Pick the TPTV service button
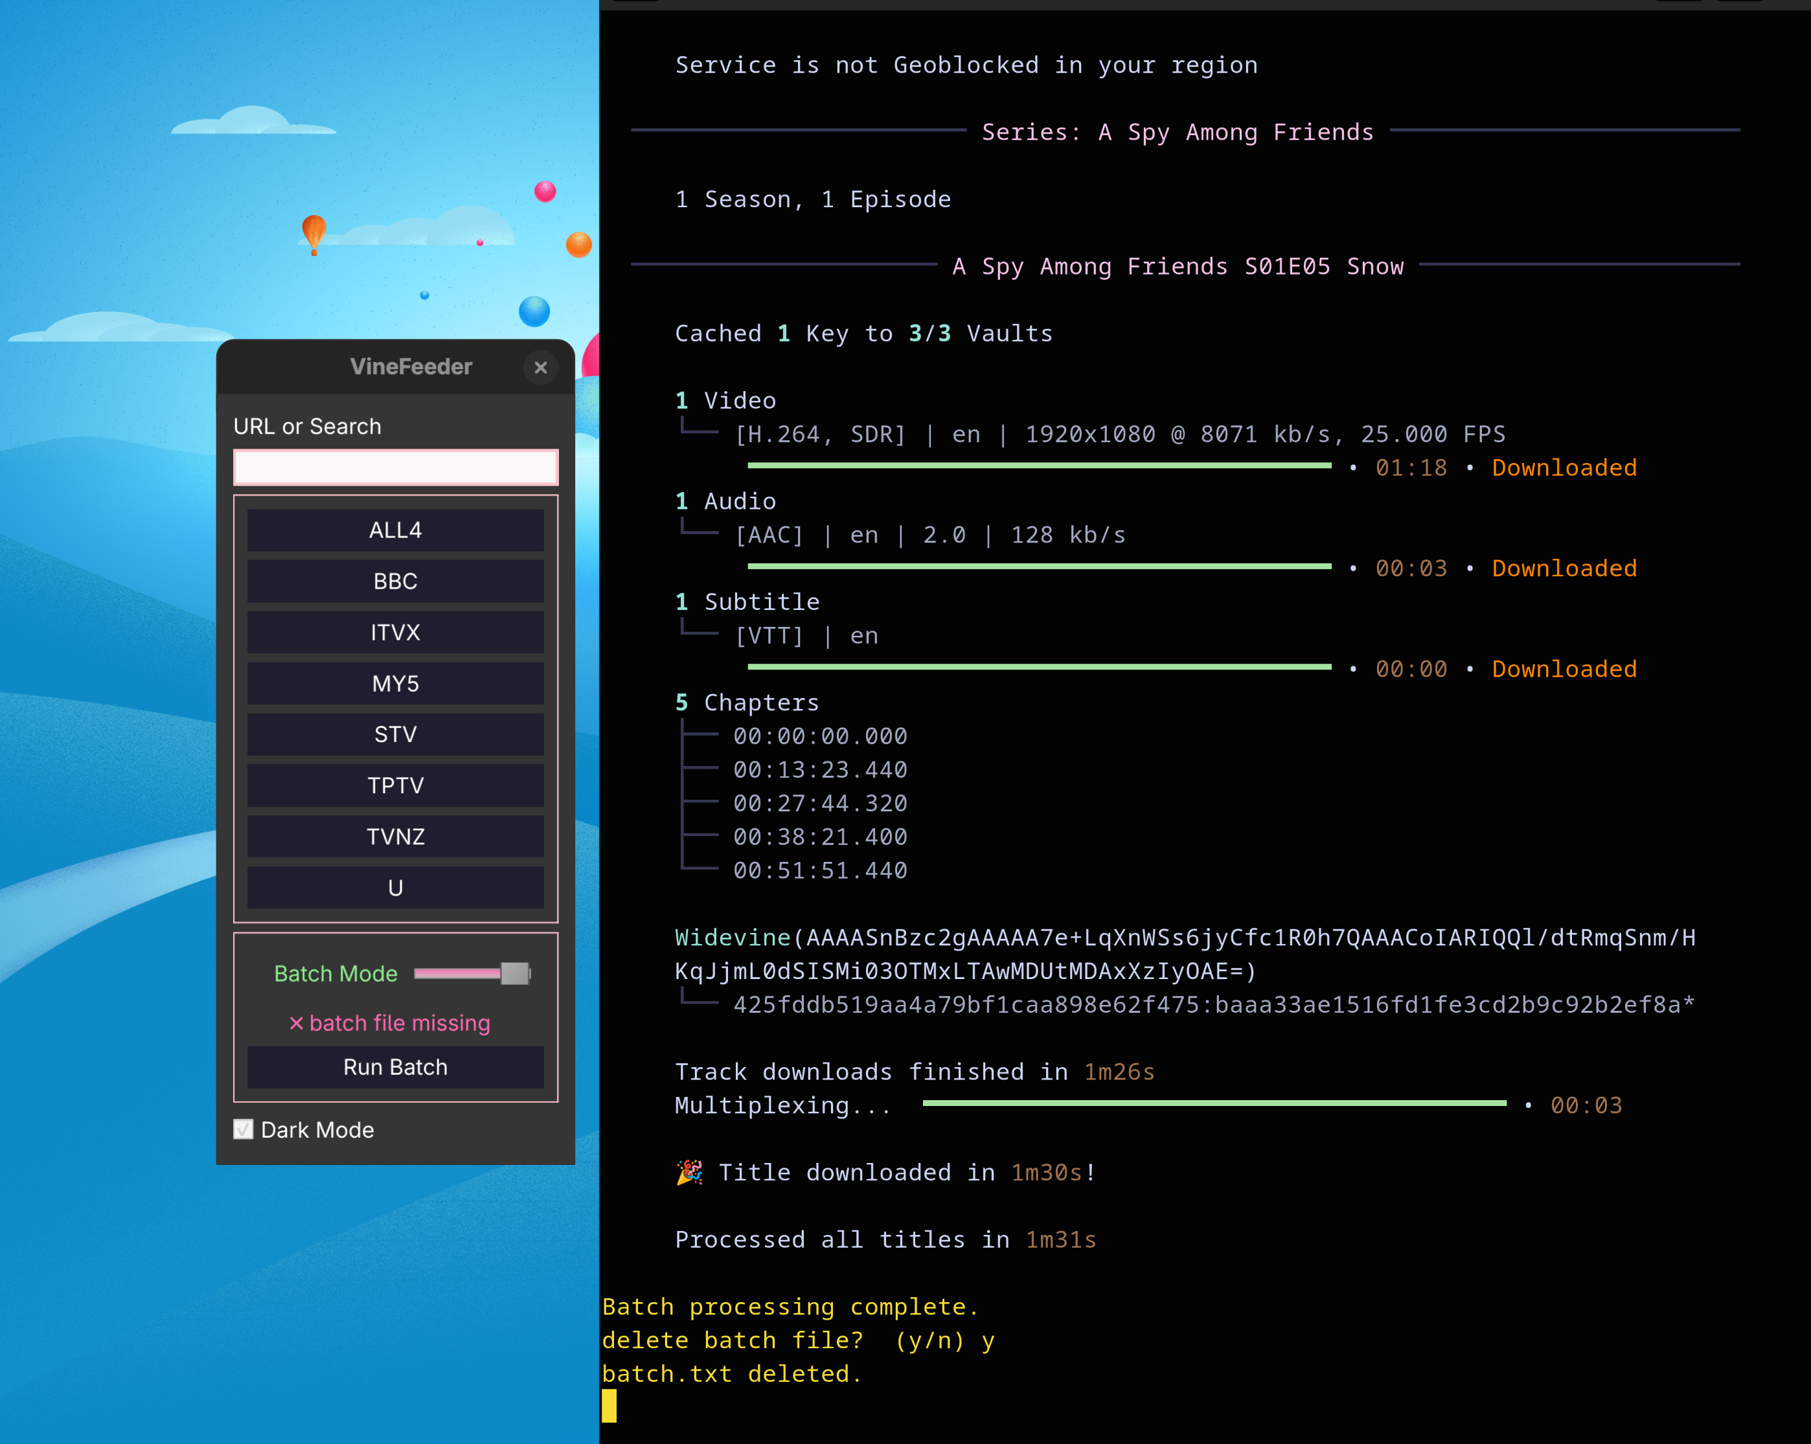Screen dimensions: 1811x1444 395,786
